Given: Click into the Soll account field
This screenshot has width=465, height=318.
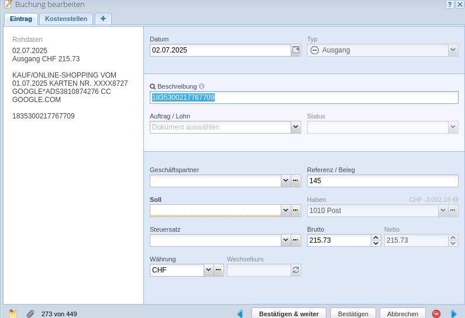Looking at the screenshot, I should tap(216, 211).
